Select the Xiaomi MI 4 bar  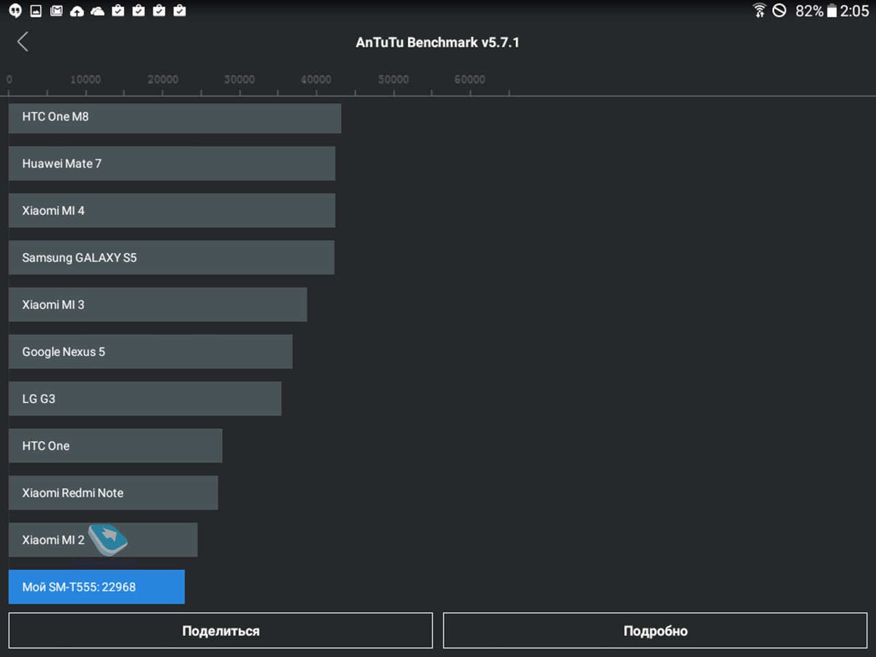[172, 211]
